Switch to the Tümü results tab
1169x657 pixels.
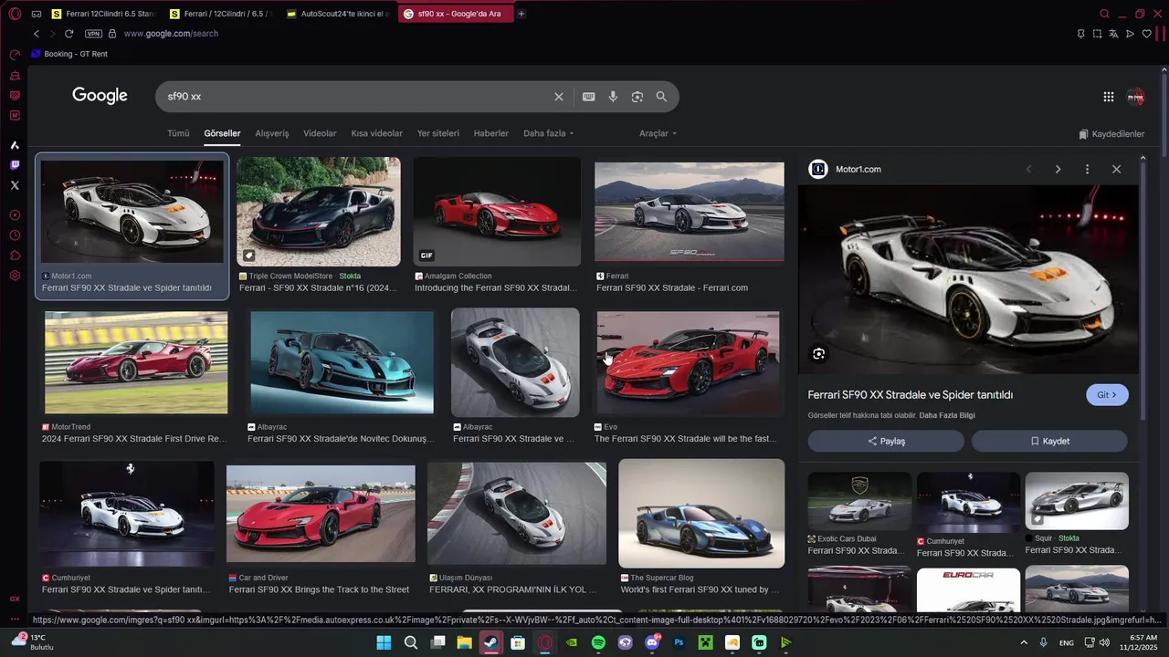click(x=178, y=133)
